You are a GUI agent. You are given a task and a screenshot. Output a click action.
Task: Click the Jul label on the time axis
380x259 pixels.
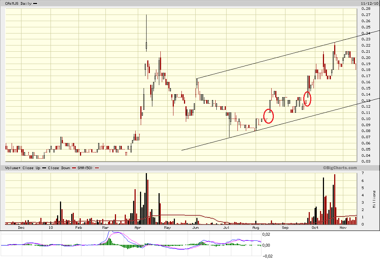(226, 228)
